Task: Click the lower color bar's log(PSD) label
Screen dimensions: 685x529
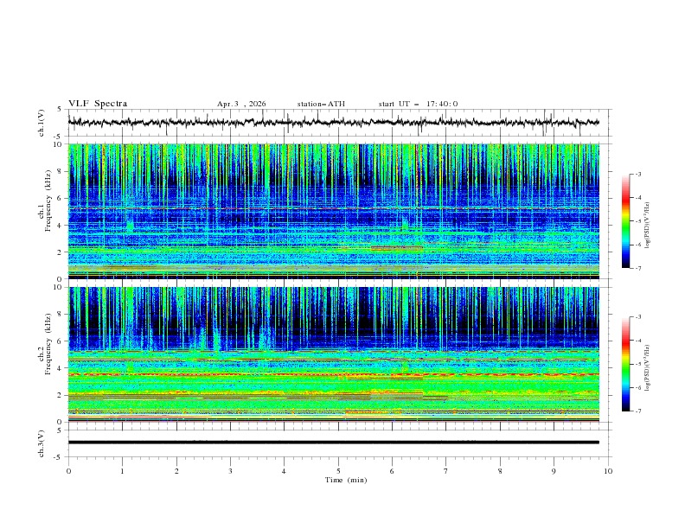Action: 648,368
